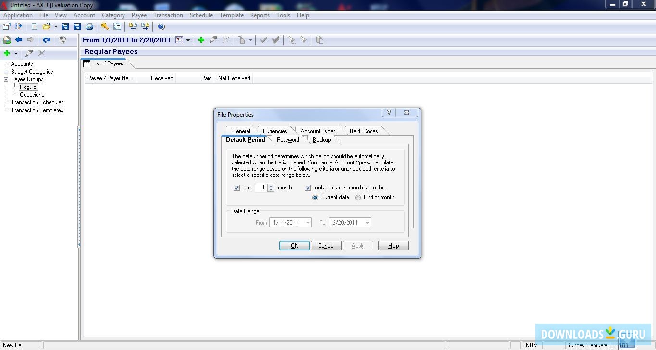Go to the home view
This screenshot has height=350, width=656.
[6, 40]
